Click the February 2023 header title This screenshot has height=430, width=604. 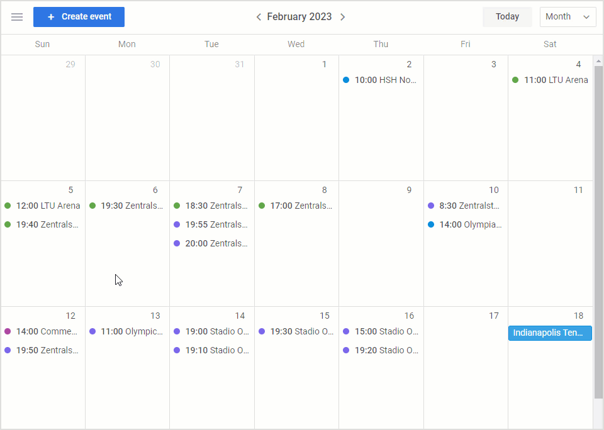pyautogui.click(x=300, y=16)
